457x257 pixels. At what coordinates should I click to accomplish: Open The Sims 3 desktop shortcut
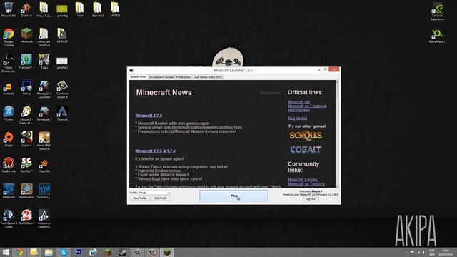[26, 61]
